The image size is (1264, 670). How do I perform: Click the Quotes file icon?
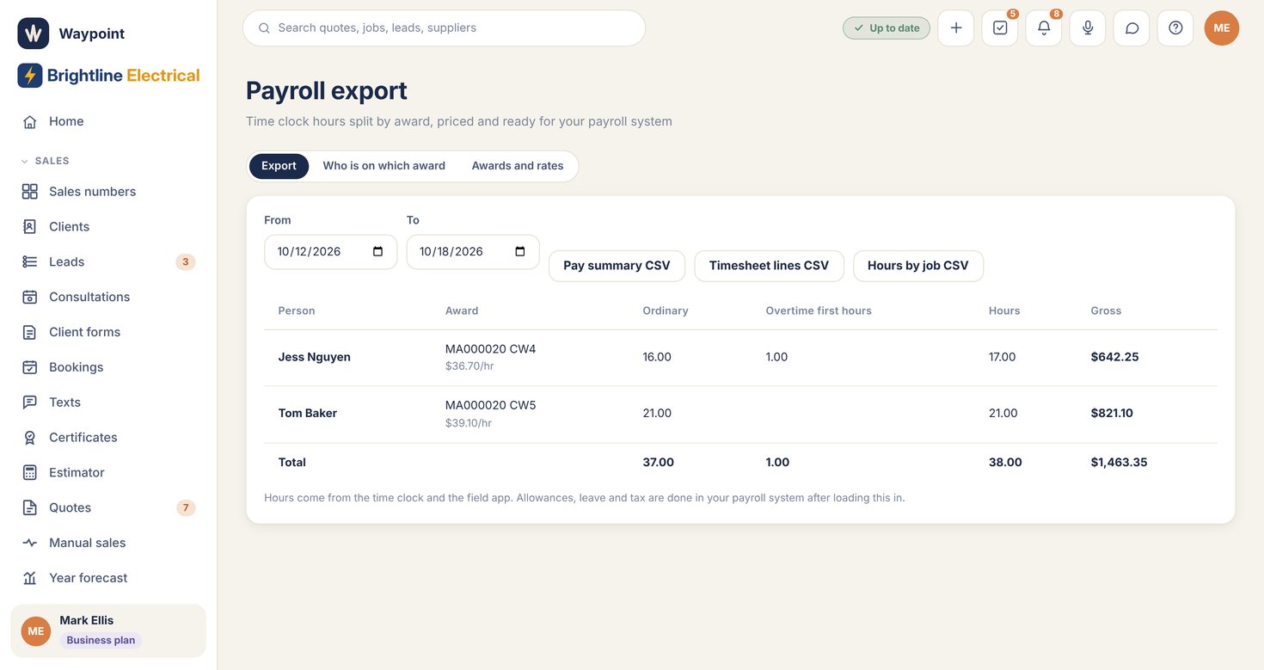[30, 507]
